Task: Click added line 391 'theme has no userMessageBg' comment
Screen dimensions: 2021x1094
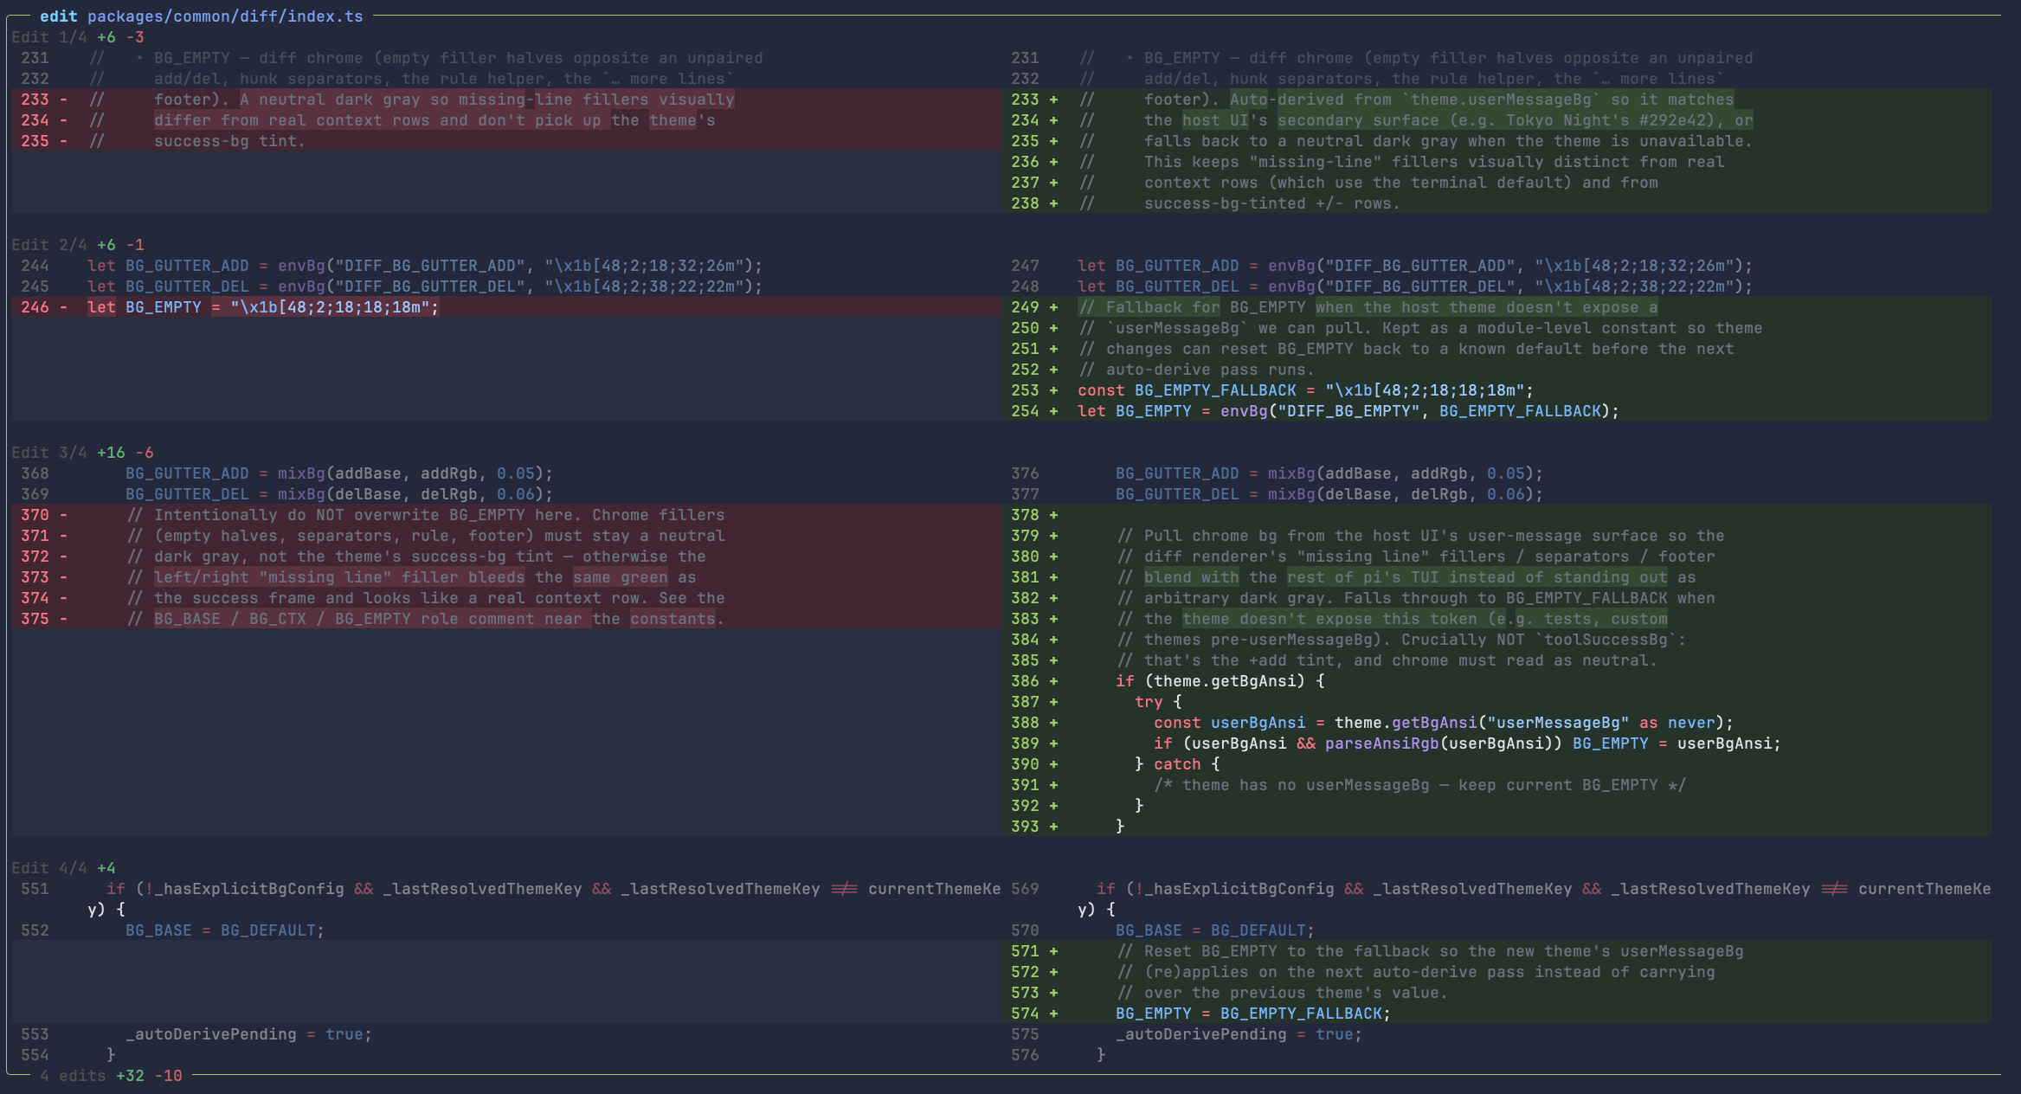Action: [1419, 785]
